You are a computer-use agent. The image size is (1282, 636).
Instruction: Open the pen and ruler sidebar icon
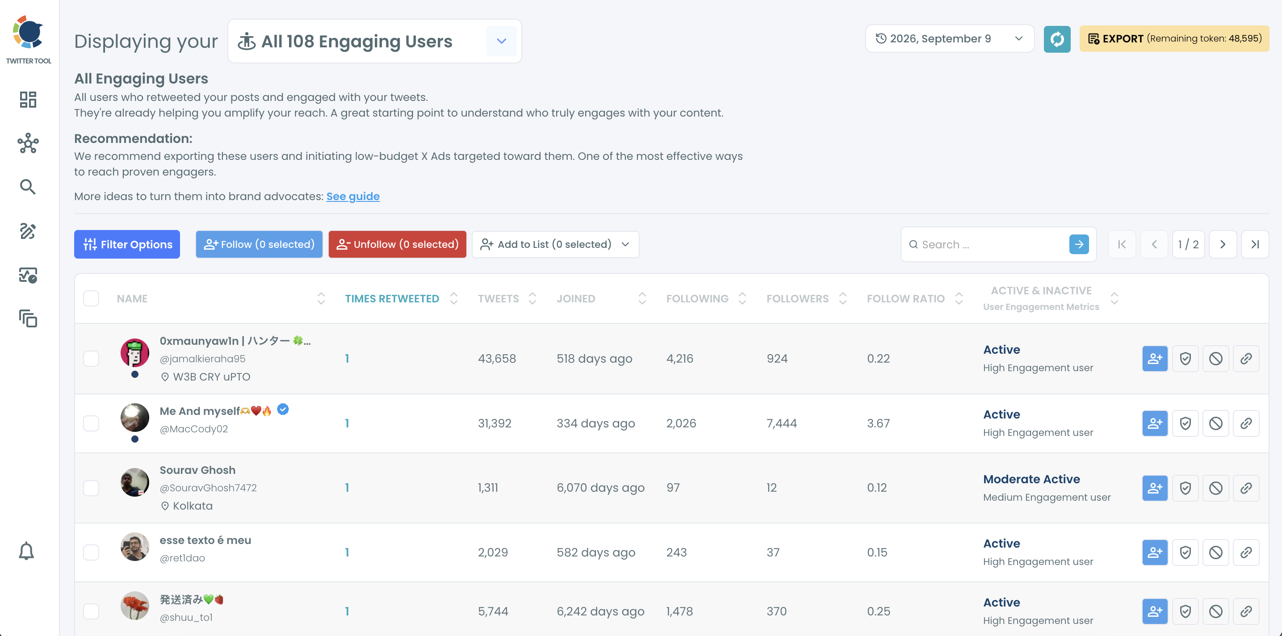(x=28, y=231)
